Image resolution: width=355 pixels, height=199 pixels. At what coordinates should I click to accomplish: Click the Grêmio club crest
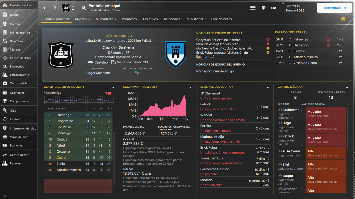(176, 55)
